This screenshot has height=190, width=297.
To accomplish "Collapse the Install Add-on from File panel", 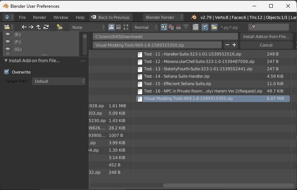I will (6, 61).
